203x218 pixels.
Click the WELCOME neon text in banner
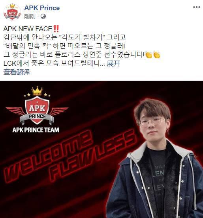point(48,156)
